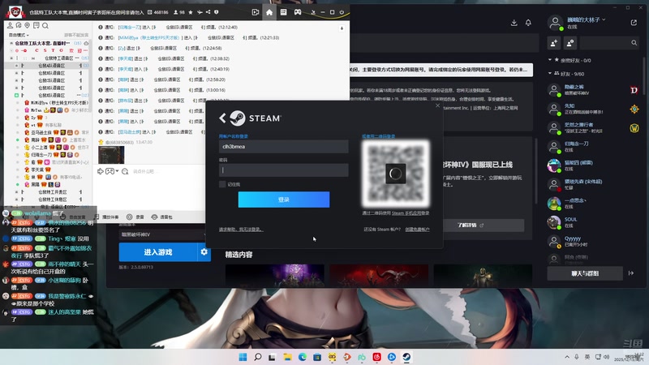The width and height of the screenshot is (649, 365).
Task: Click the Diablo game icon next to the first friend
Action: pyautogui.click(x=634, y=90)
